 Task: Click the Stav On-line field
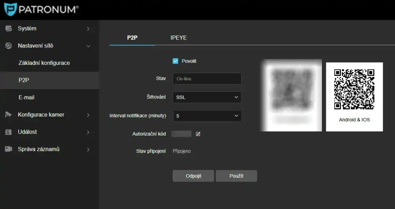coord(207,79)
